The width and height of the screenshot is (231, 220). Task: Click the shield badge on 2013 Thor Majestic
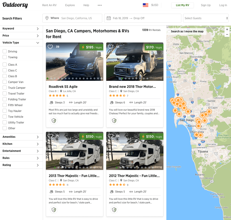coord(54,209)
